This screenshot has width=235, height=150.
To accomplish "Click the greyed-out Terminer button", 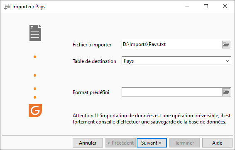I will (184, 143).
